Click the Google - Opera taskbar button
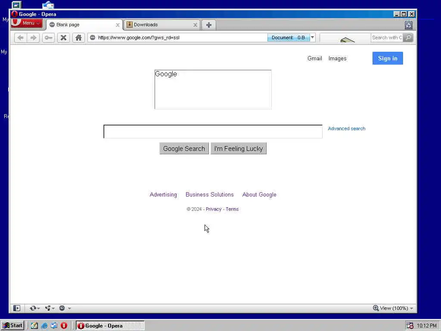 click(x=110, y=326)
